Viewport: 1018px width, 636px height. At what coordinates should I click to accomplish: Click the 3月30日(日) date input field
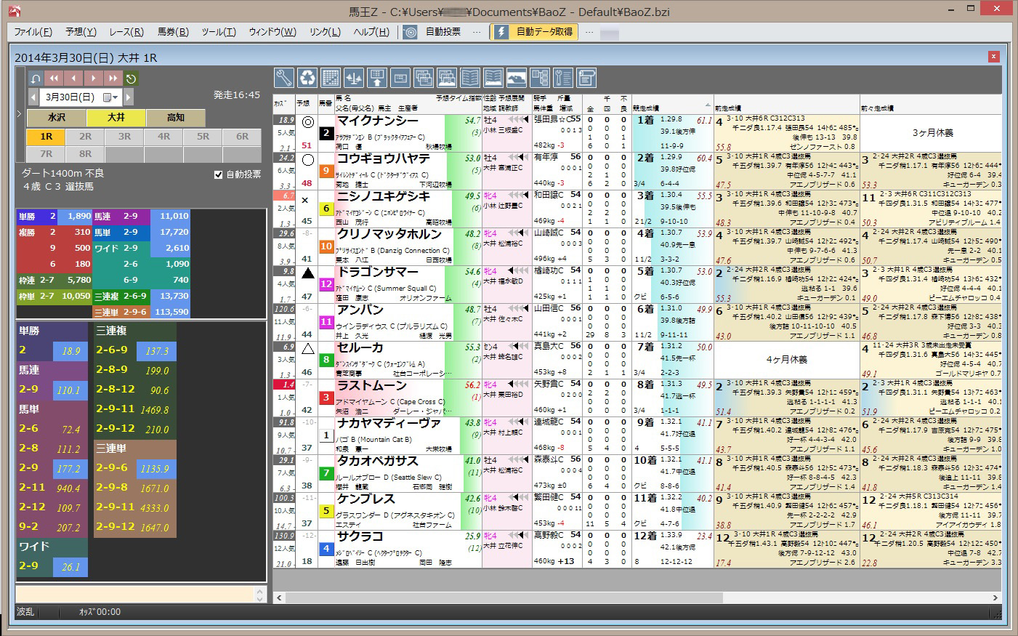[70, 97]
